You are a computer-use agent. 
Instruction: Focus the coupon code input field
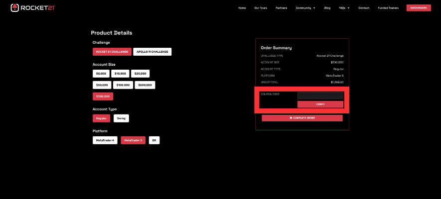pyautogui.click(x=320, y=96)
